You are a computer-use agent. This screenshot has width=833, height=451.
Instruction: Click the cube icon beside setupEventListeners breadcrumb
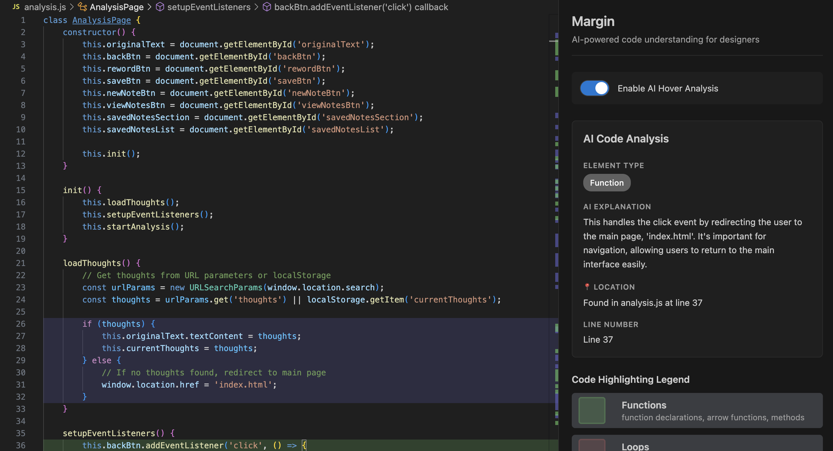tap(160, 7)
